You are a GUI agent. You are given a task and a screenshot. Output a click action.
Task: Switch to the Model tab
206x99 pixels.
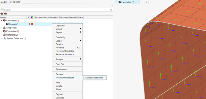(4, 2)
